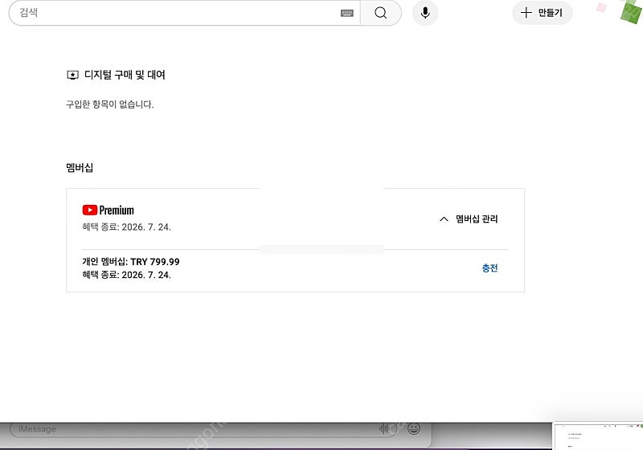The width and height of the screenshot is (643, 450).
Task: Select 혜택 종료 date under 개인 멤버십
Action: pyautogui.click(x=126, y=275)
